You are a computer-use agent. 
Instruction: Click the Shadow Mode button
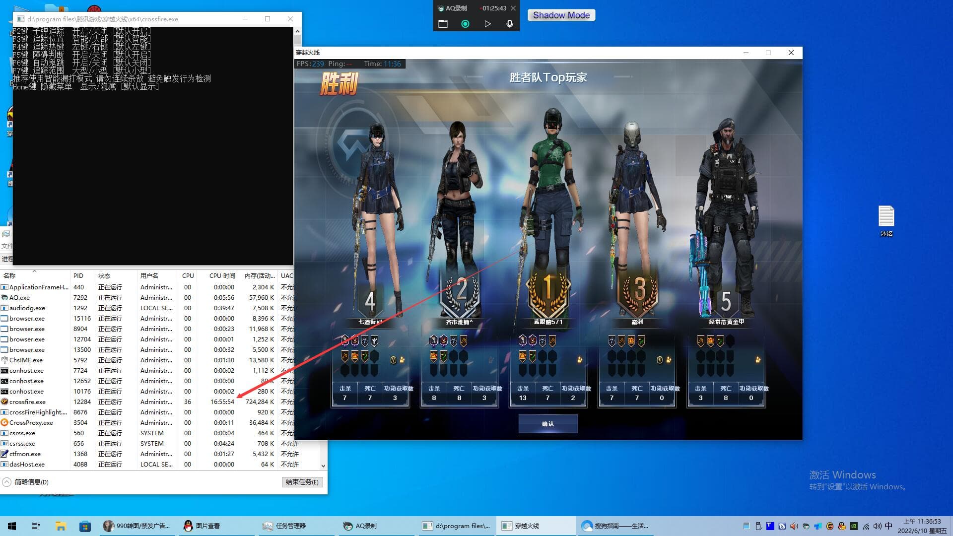point(561,15)
